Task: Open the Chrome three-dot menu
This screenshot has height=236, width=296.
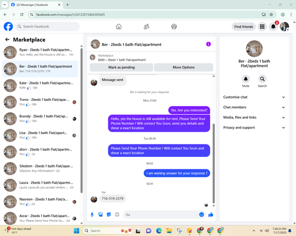Action: [291, 15]
